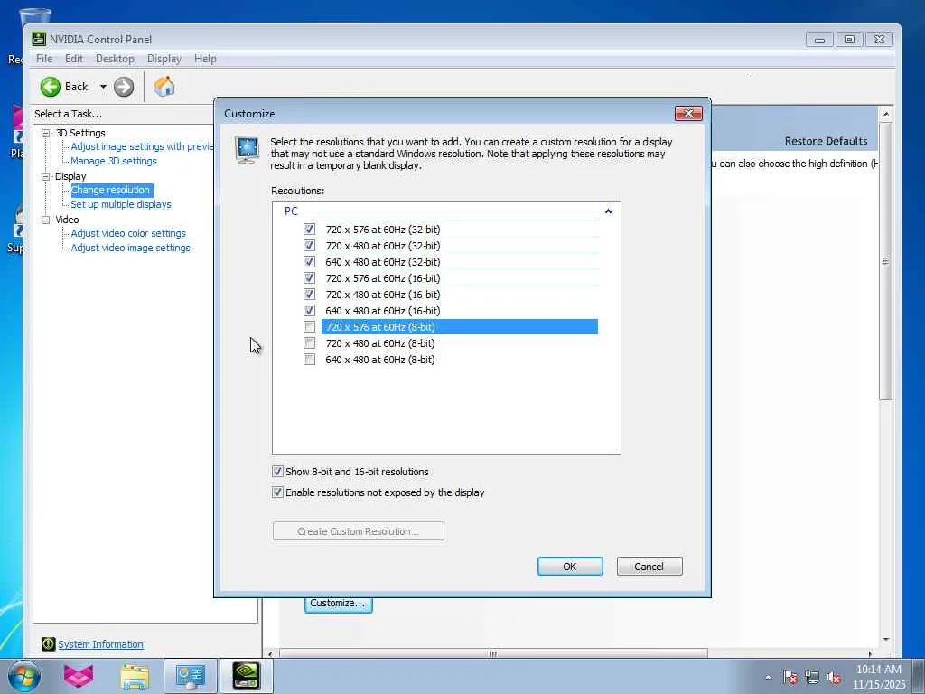
Task: Click OK in the Customize dialog
Action: point(570,566)
